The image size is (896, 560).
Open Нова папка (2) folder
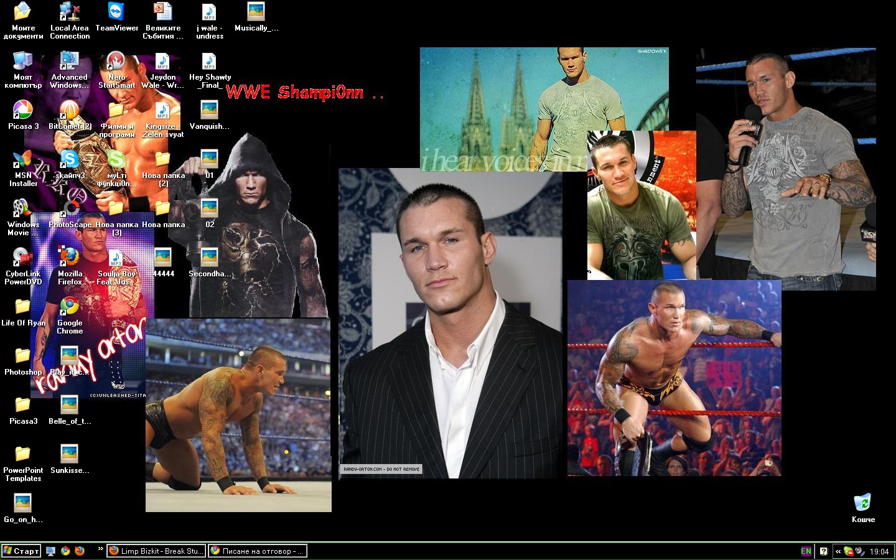(x=163, y=168)
